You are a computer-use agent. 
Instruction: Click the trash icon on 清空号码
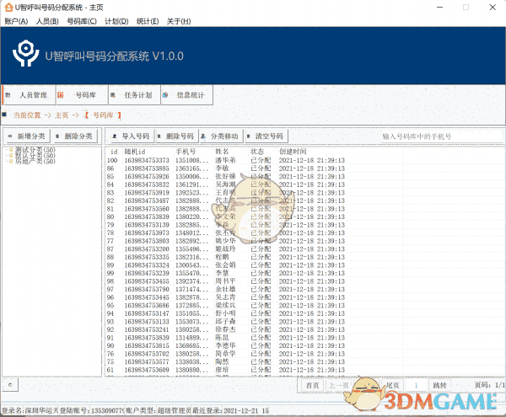point(249,136)
